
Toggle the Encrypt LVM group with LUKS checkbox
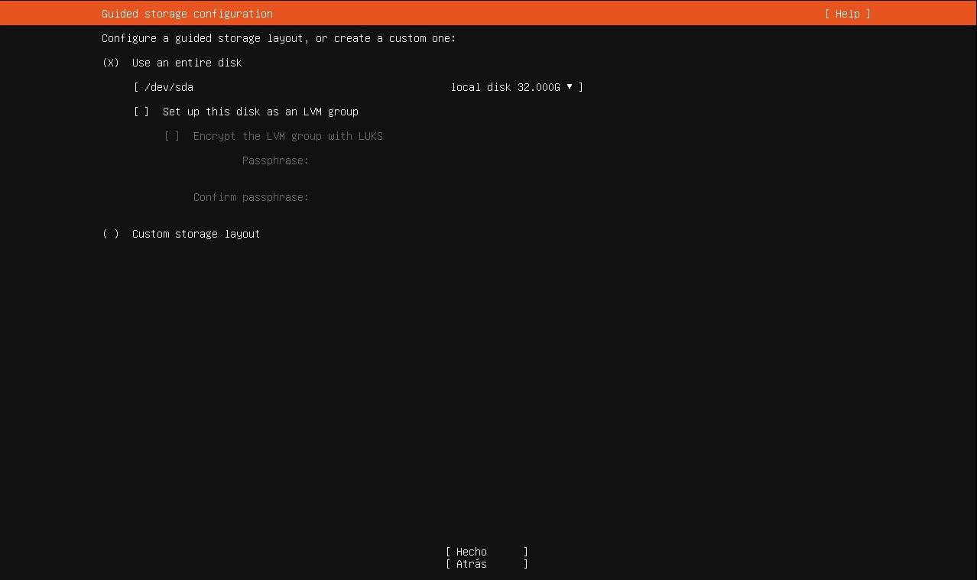click(172, 136)
